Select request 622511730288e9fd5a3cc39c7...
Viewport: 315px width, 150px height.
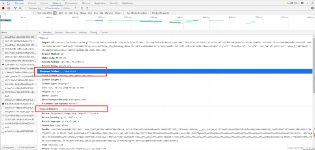tap(19, 41)
